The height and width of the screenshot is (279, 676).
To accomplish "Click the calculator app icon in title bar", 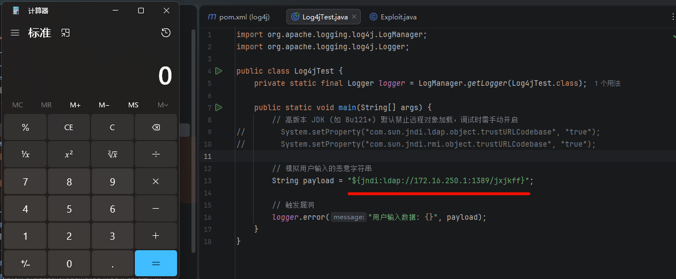I will click(16, 11).
